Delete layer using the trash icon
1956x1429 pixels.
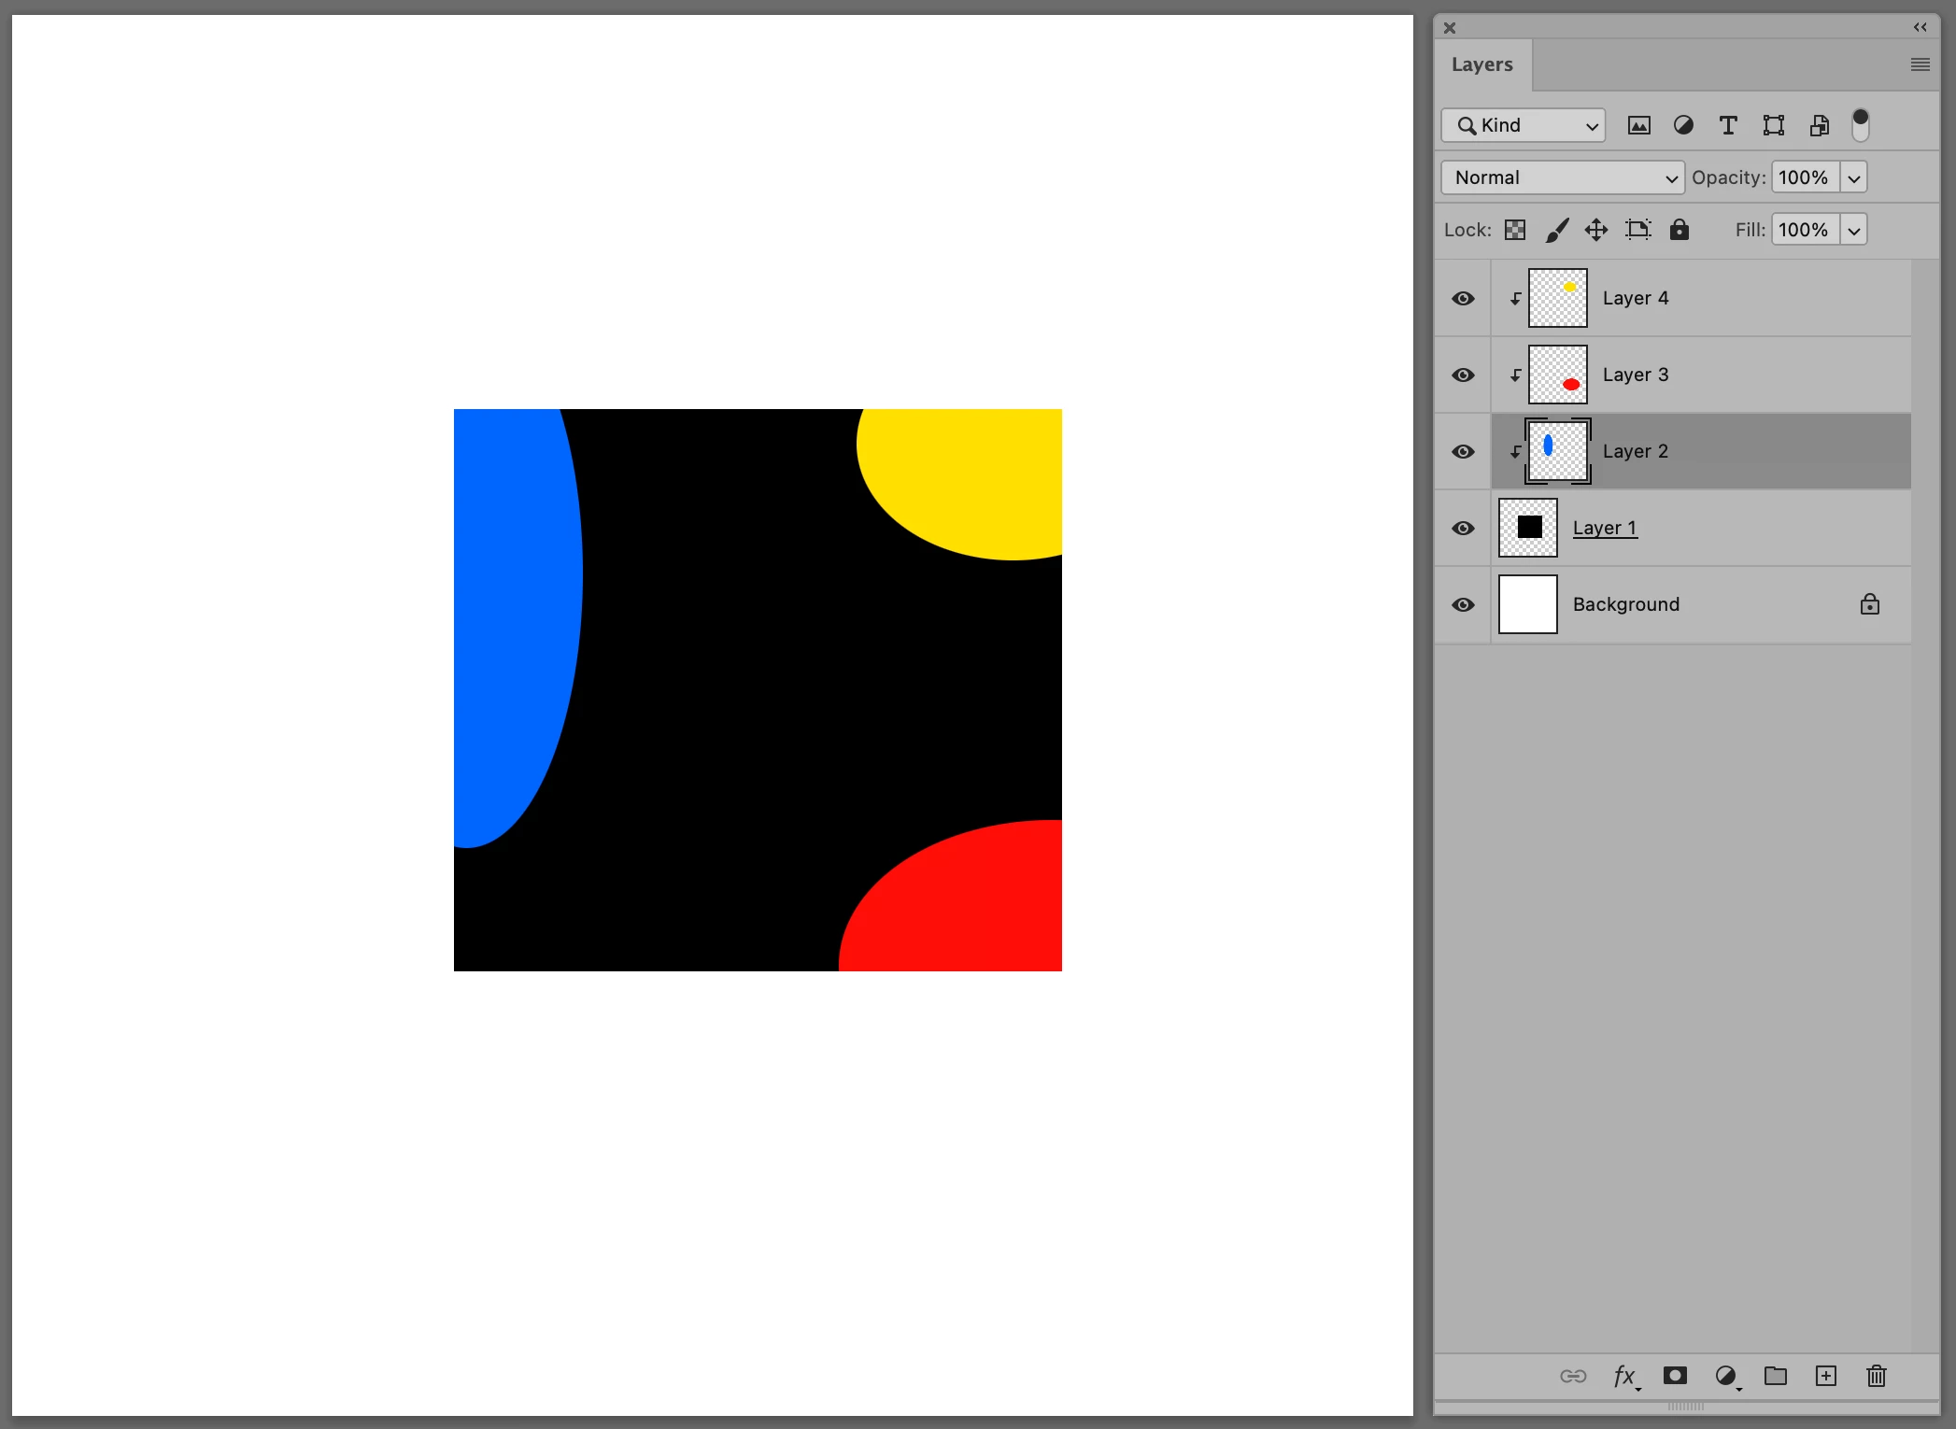[x=1876, y=1376]
